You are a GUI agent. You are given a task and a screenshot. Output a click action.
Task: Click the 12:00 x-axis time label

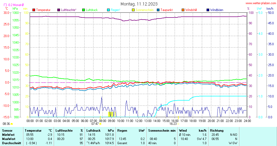pos(139,121)
